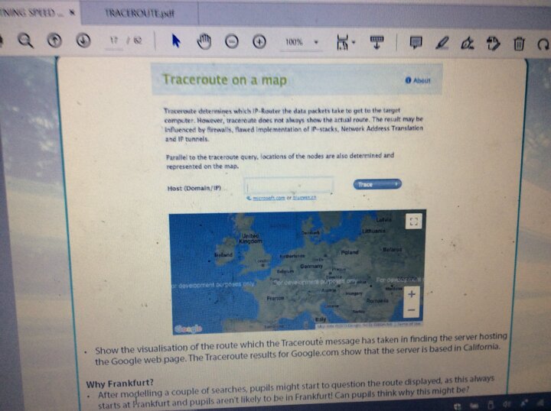Click the magnifier search icon in toolbar
The width and height of the screenshot is (551, 411).
pos(25,42)
